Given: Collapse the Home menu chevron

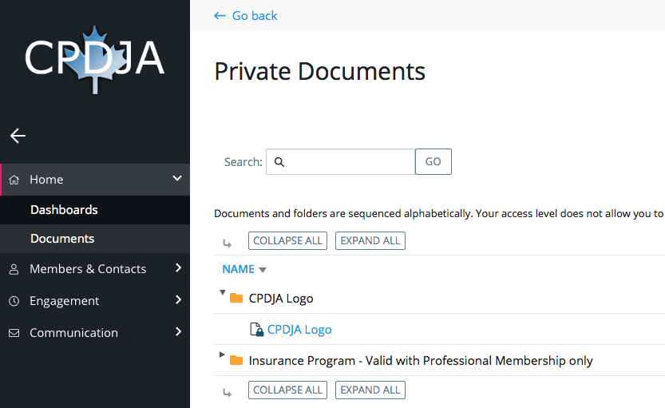Looking at the screenshot, I should (177, 179).
